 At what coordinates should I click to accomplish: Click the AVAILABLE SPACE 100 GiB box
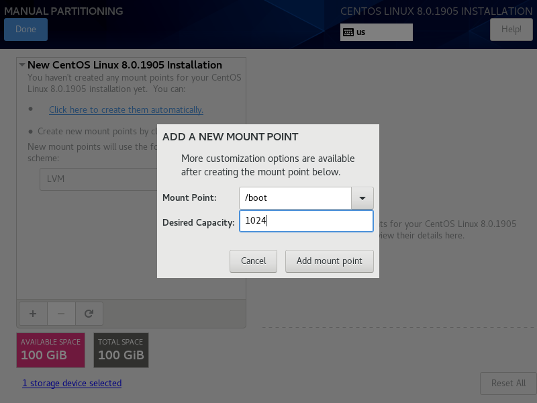(x=51, y=350)
